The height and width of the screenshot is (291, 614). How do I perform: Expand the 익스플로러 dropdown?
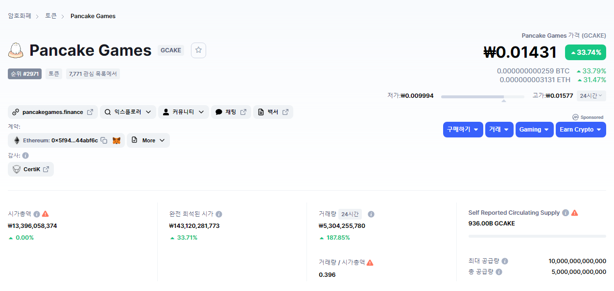pos(128,112)
